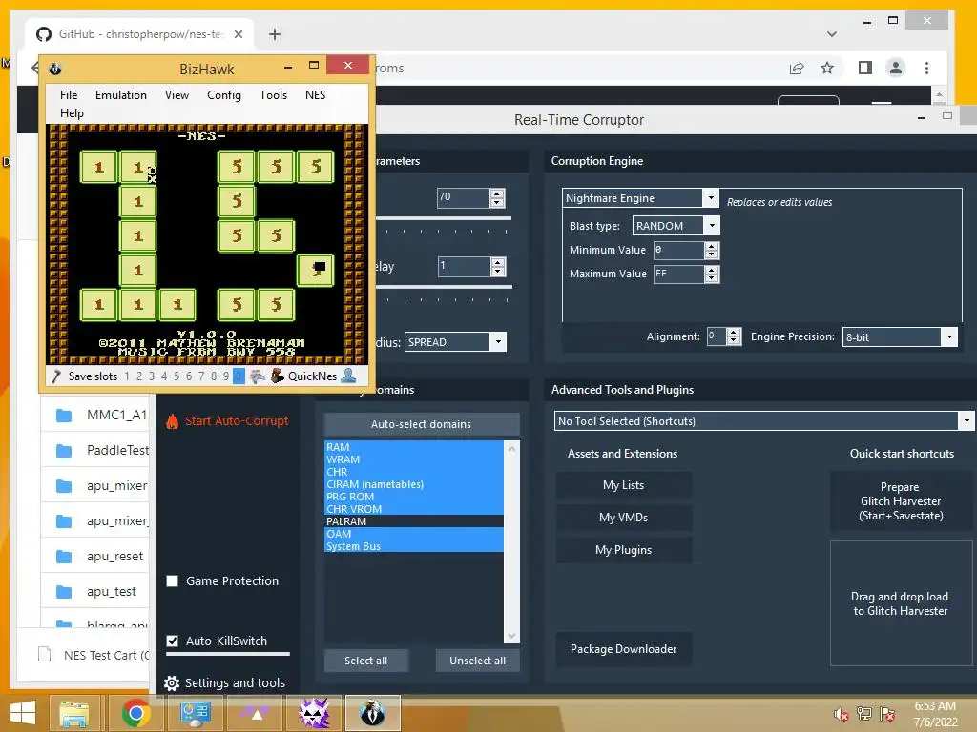Uncheck the Auto-KillSwitch checkbox
The width and height of the screenshot is (977, 732).
click(x=173, y=640)
